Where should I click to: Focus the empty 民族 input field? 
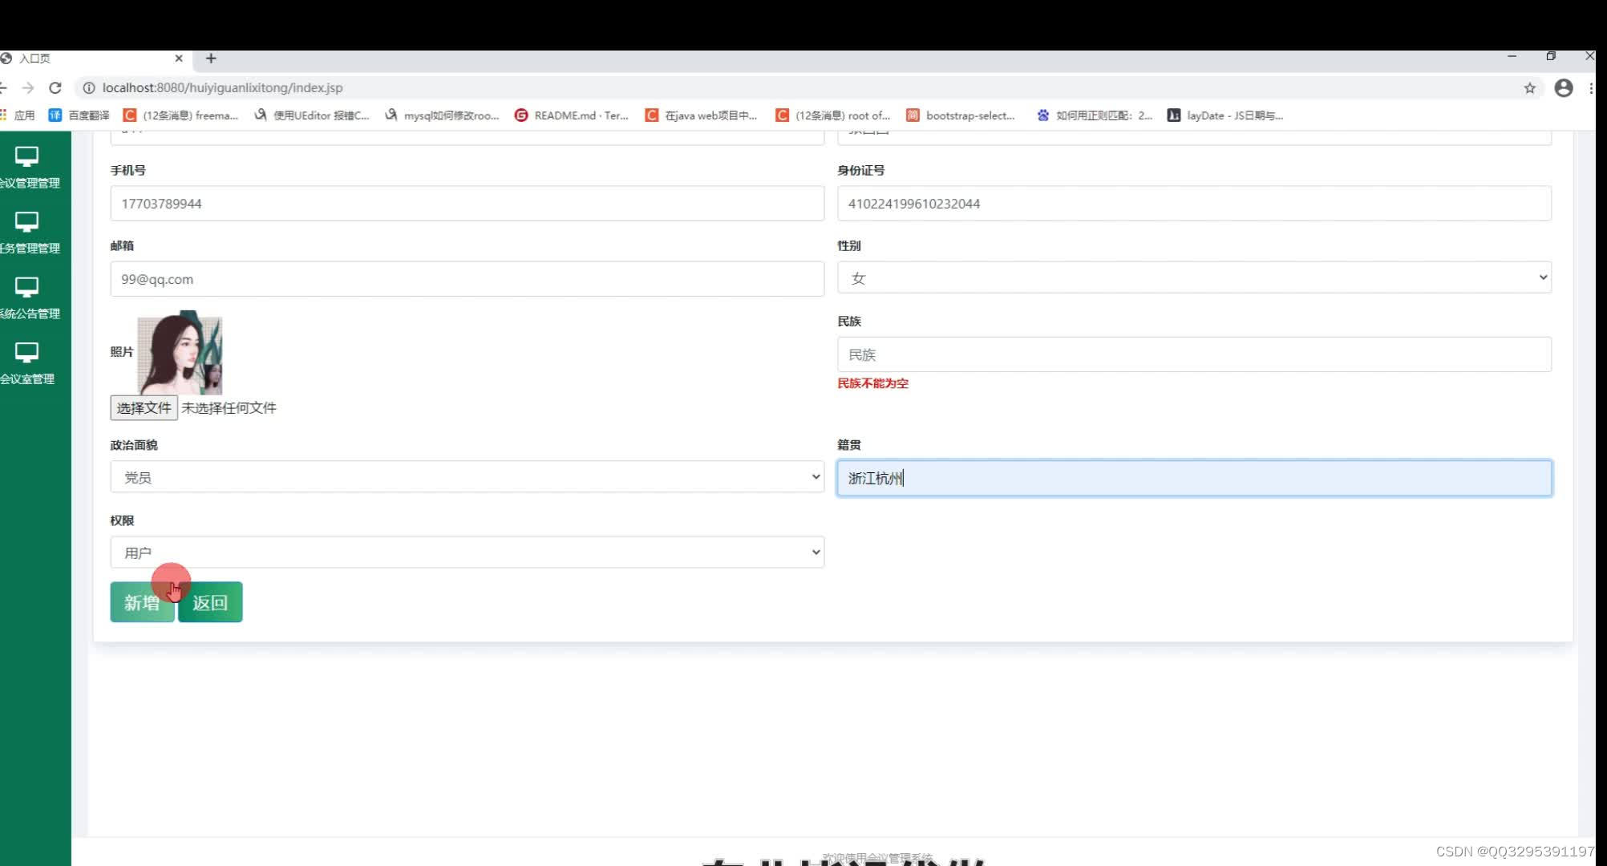pos(1194,354)
